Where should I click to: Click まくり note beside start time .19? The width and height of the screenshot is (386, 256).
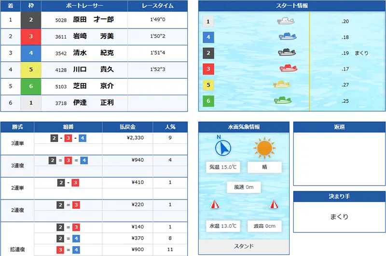(361, 53)
